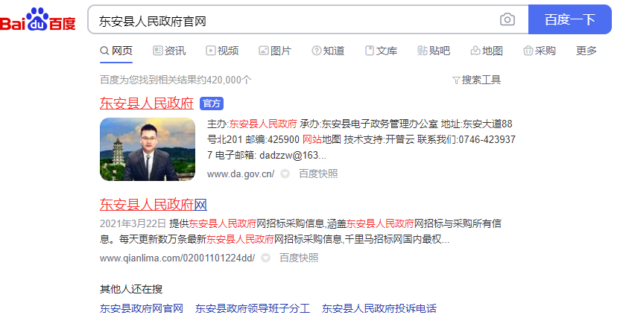Expand dropdown arrow next to qianlima URL
This screenshot has height=318, width=623.
265,258
